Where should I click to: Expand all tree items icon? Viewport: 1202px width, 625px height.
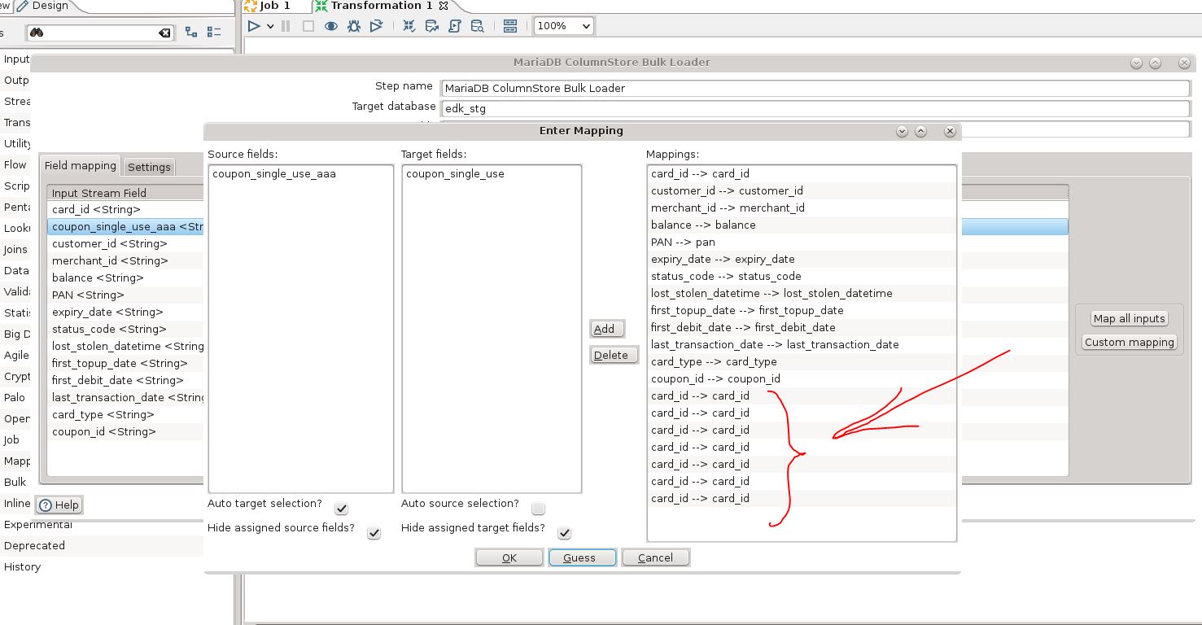191,33
